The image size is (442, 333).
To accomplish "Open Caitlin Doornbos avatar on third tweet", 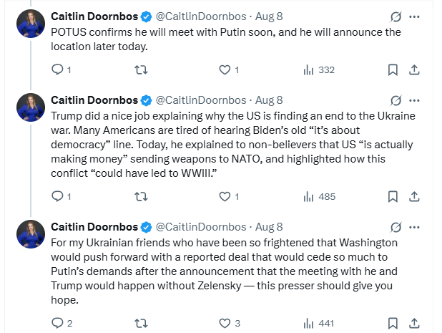I will tap(31, 234).
